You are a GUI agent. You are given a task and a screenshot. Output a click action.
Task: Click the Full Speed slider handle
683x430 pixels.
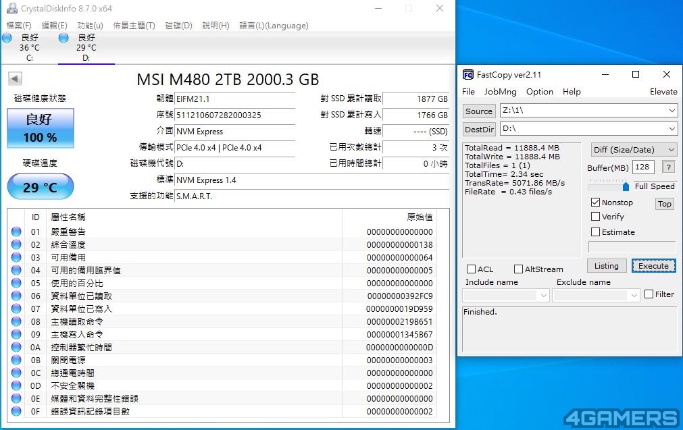tap(626, 187)
